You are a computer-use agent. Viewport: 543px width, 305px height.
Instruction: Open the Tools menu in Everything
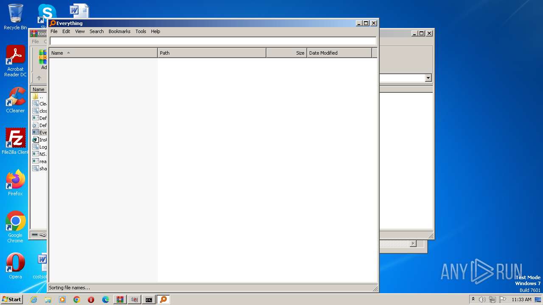140,31
